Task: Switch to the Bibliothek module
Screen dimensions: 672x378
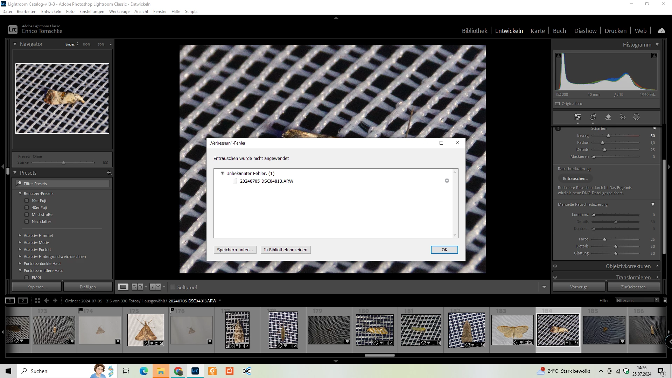Action: coord(474,31)
